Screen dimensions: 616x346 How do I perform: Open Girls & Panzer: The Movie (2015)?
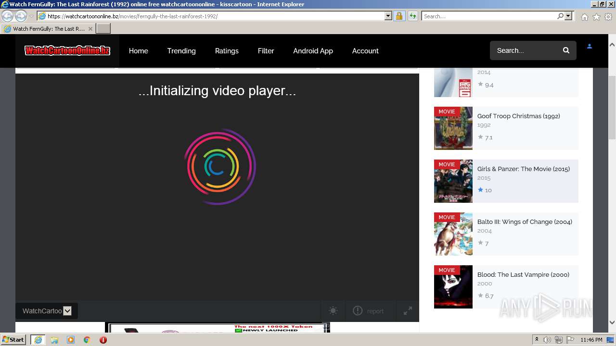click(x=523, y=169)
